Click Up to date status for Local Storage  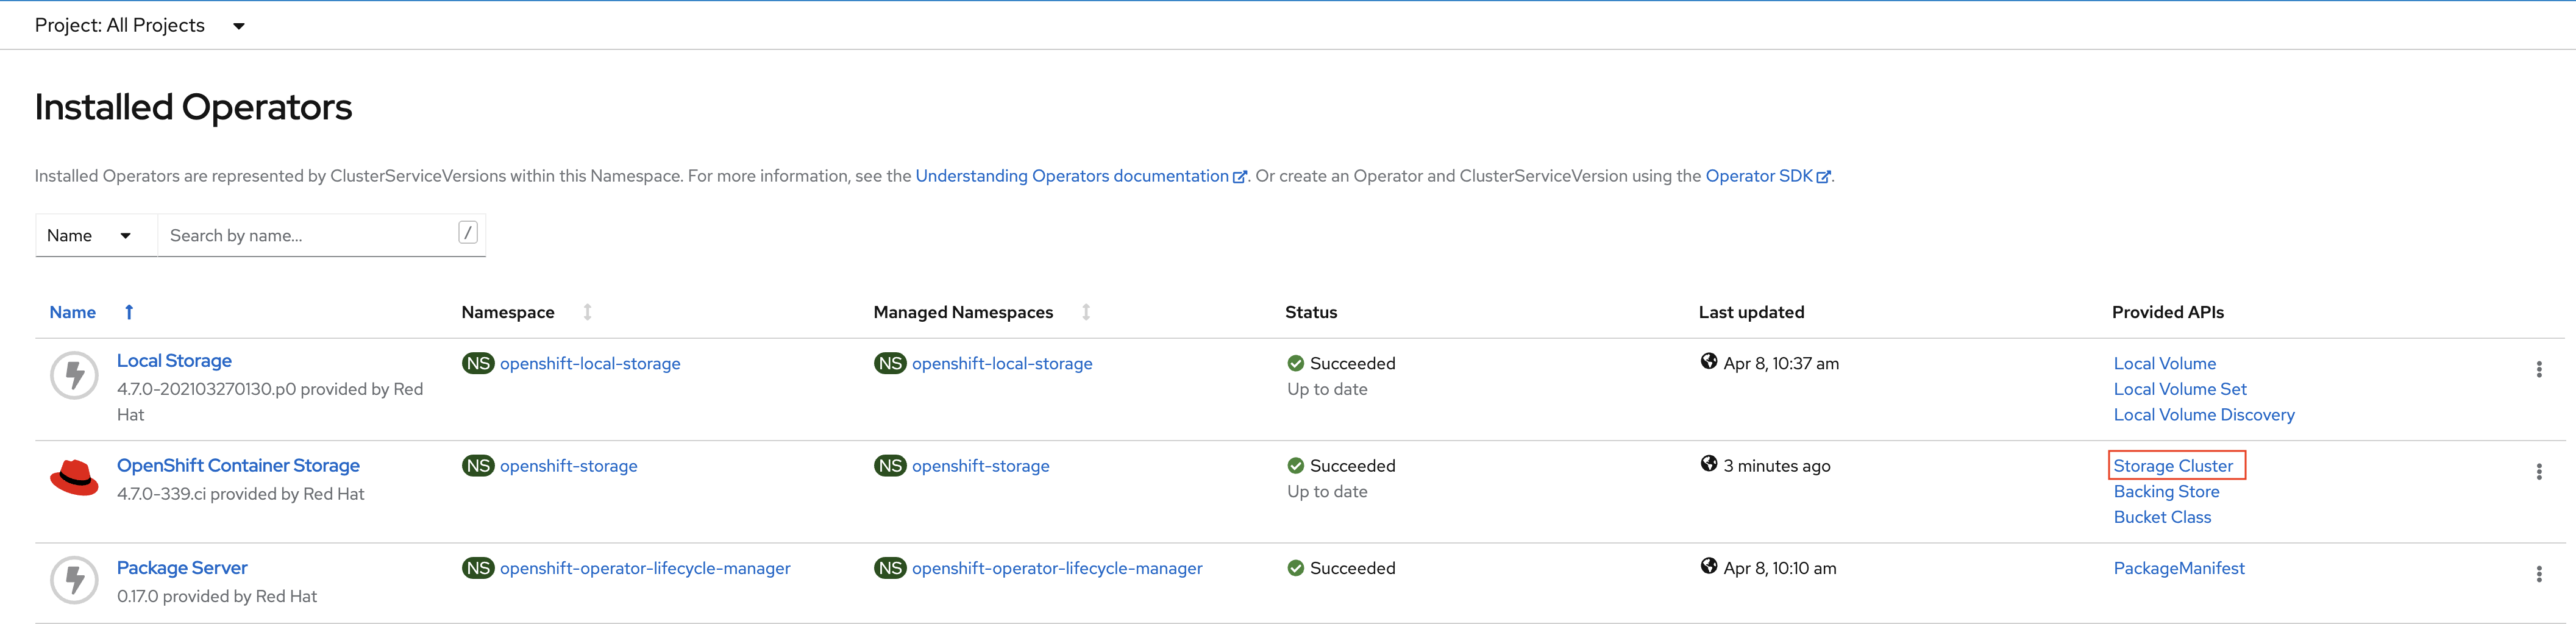[1327, 390]
